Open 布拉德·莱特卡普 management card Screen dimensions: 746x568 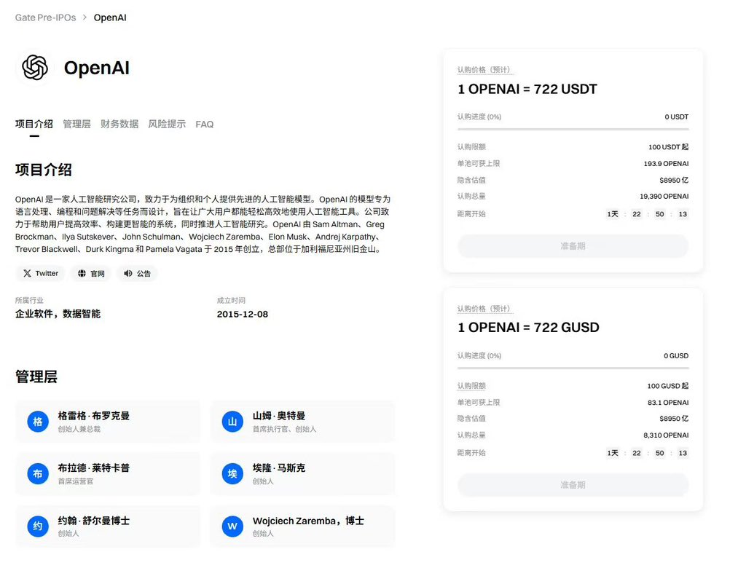108,474
